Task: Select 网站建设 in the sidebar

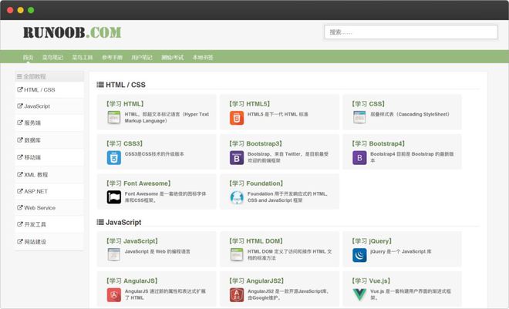Action: 49,241
